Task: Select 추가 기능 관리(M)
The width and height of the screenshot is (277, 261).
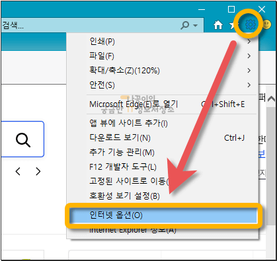Action: click(x=163, y=153)
